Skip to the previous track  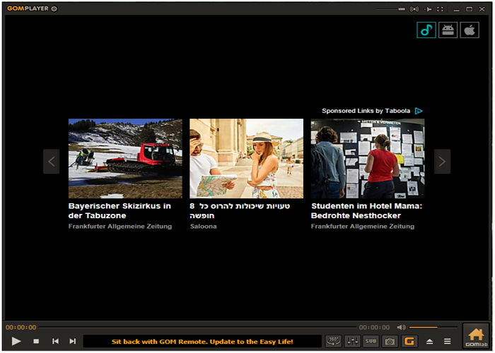click(x=55, y=341)
